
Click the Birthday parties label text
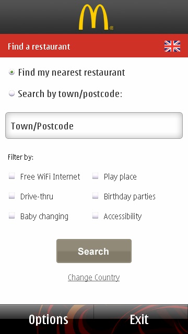pos(130,196)
